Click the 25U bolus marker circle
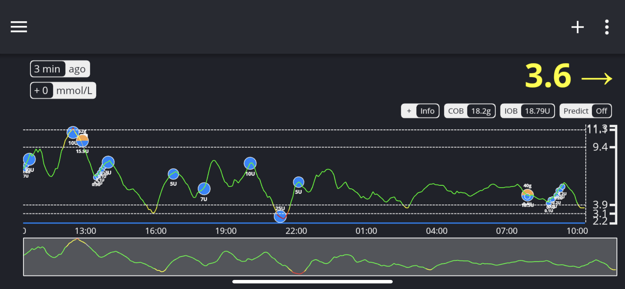The height and width of the screenshot is (289, 625). click(280, 217)
